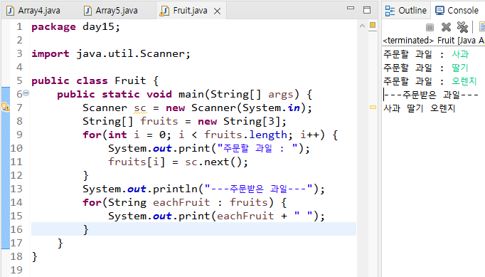The image size is (485, 277).
Task: Click 'package' keyword on line 1
Action: (53, 27)
